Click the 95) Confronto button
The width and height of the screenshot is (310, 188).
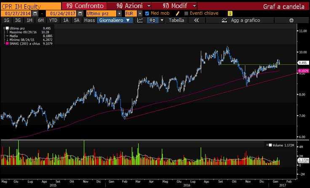(x=84, y=6)
